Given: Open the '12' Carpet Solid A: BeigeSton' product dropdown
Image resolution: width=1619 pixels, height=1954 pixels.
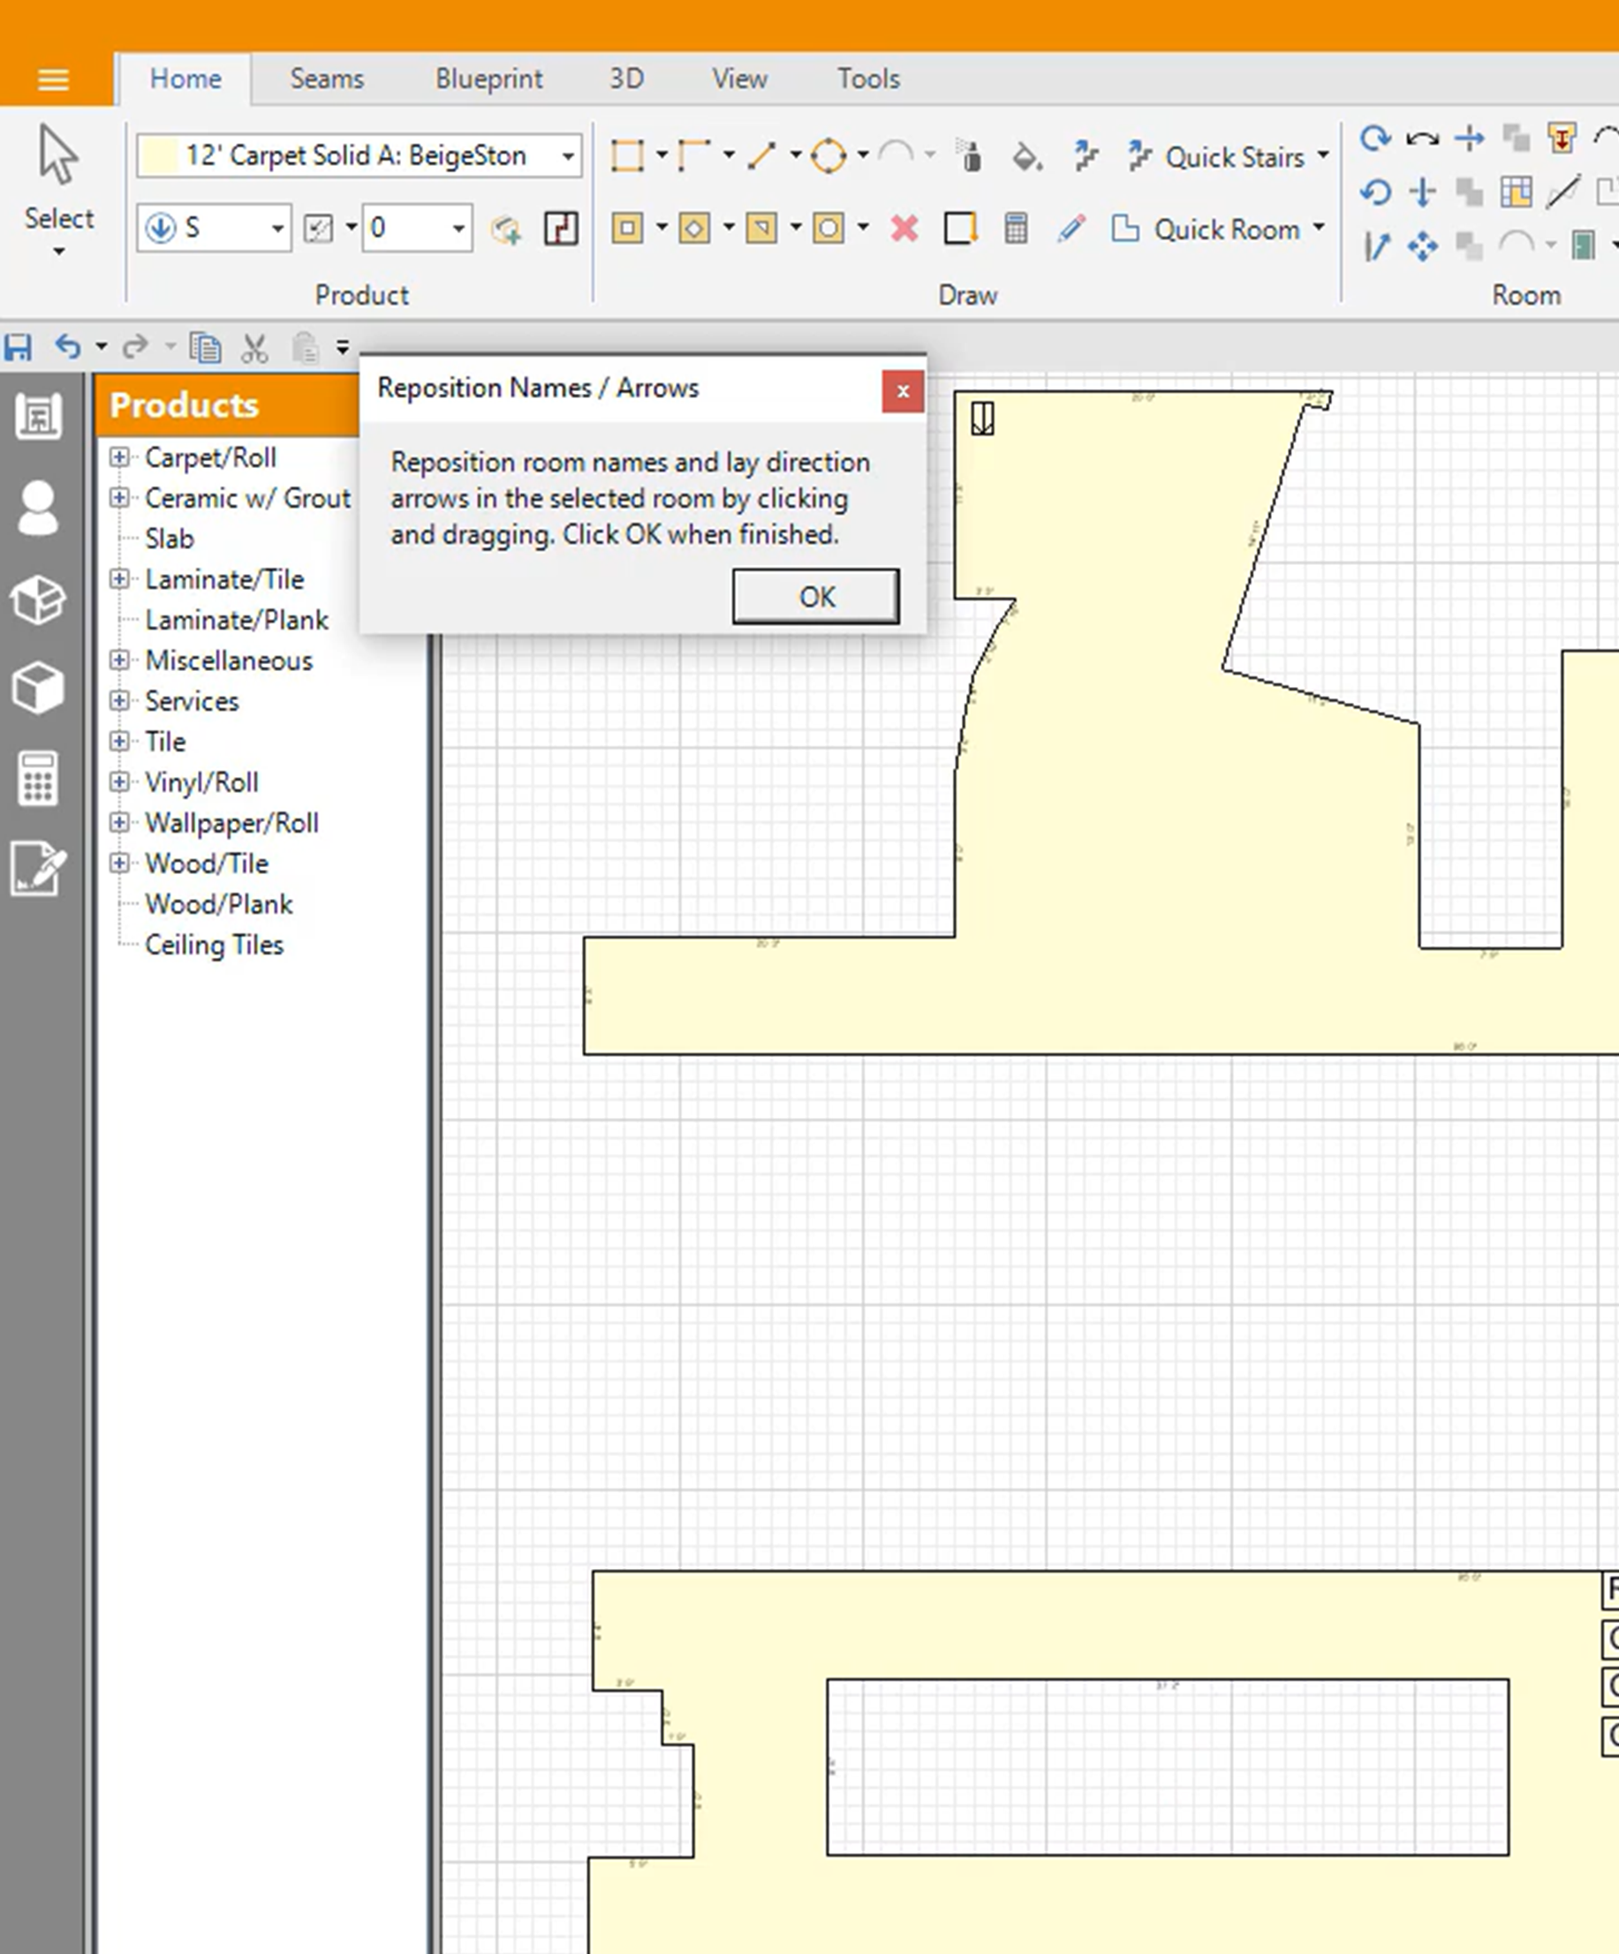Looking at the screenshot, I should tap(569, 155).
